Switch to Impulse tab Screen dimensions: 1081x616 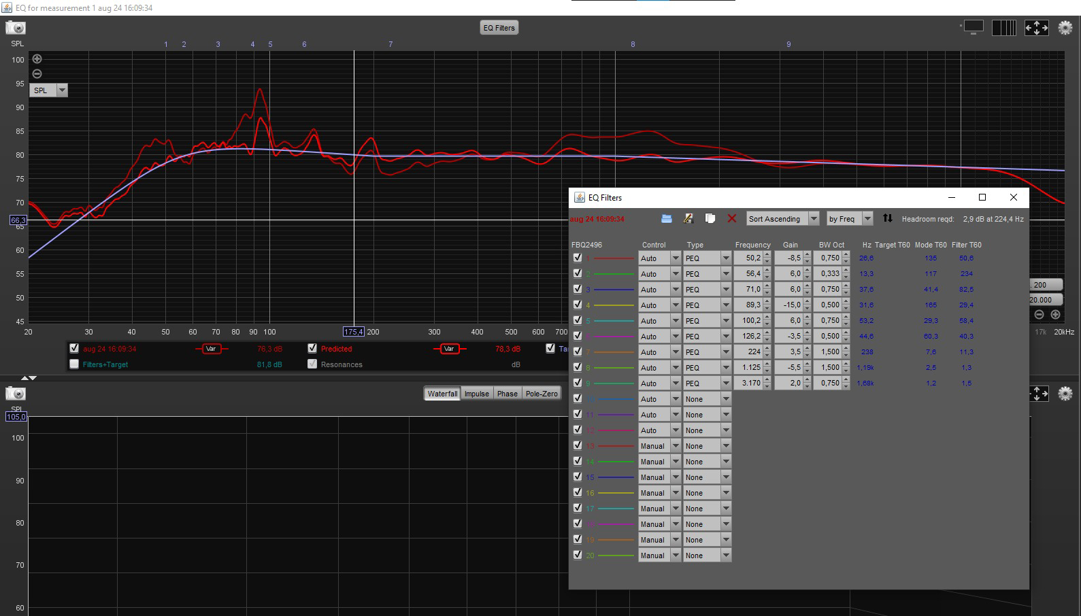point(477,394)
